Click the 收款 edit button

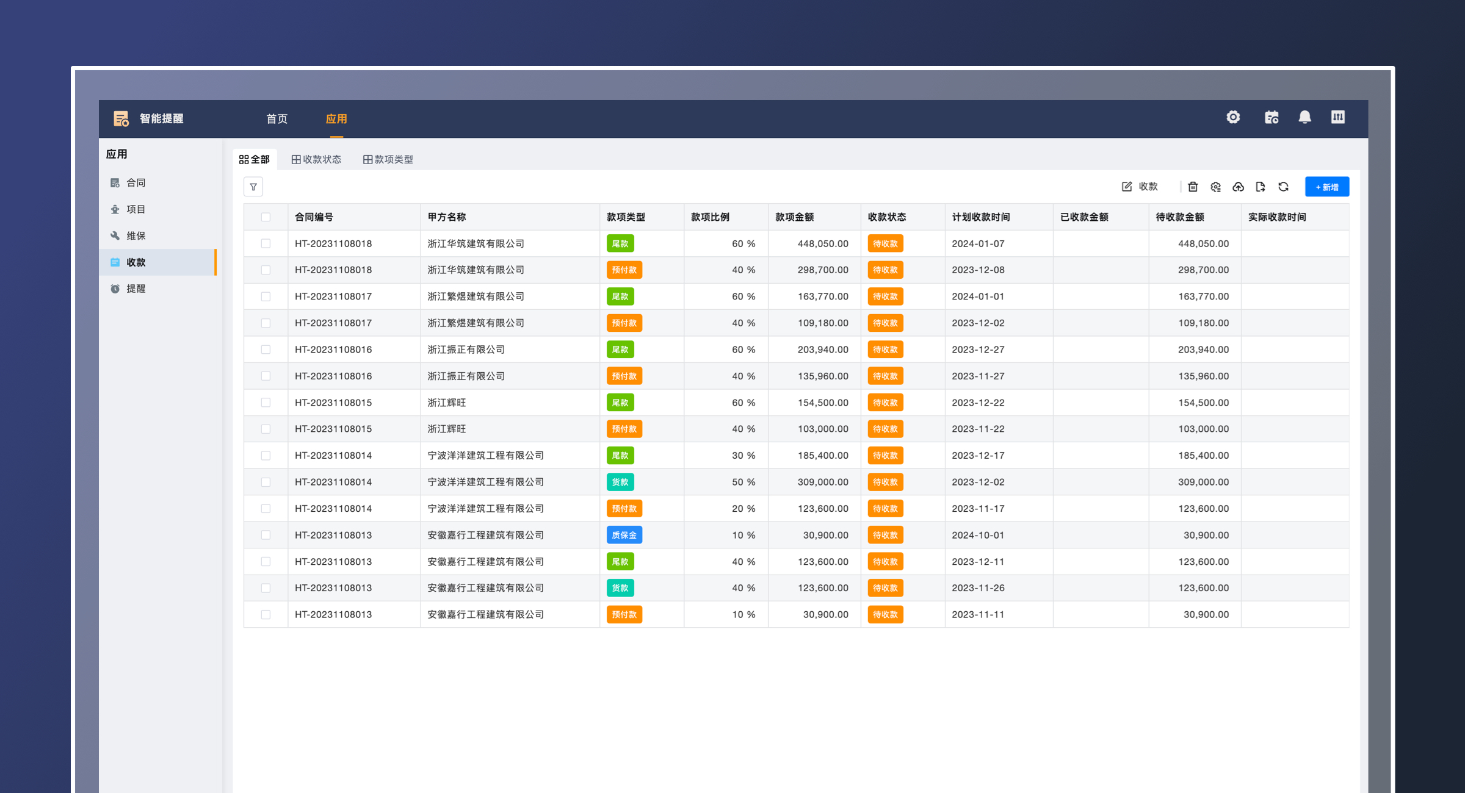1140,187
